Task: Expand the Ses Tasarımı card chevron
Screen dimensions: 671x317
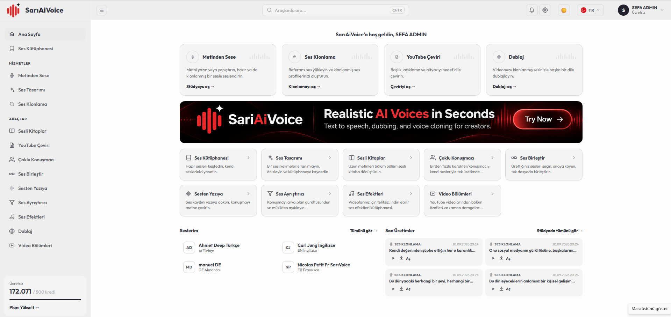Action: [x=330, y=158]
